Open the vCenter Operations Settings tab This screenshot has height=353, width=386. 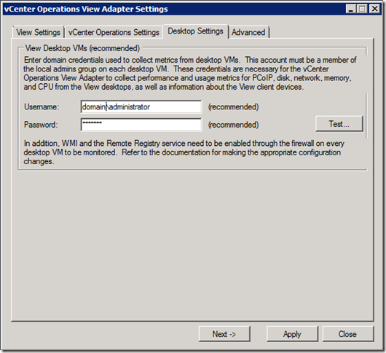pos(114,32)
